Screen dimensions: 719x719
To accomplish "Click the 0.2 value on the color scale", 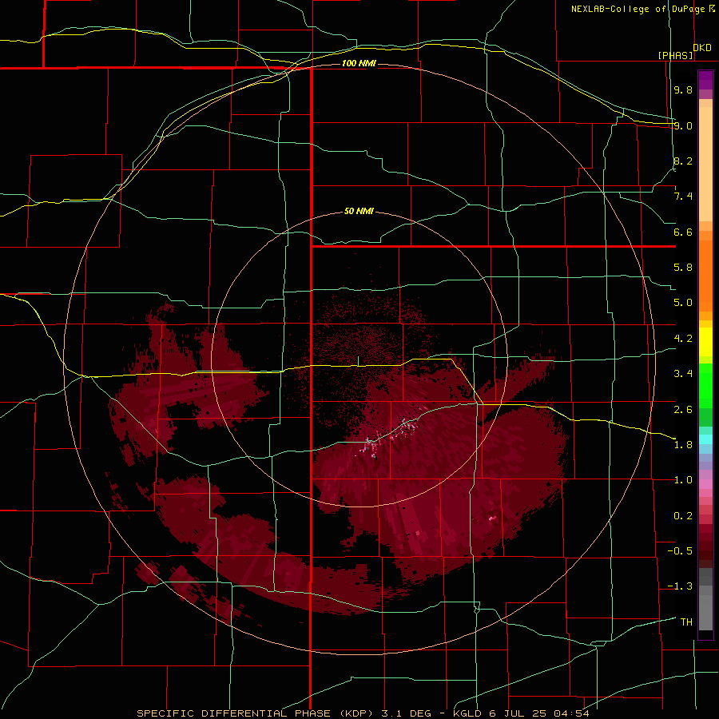I will [683, 516].
